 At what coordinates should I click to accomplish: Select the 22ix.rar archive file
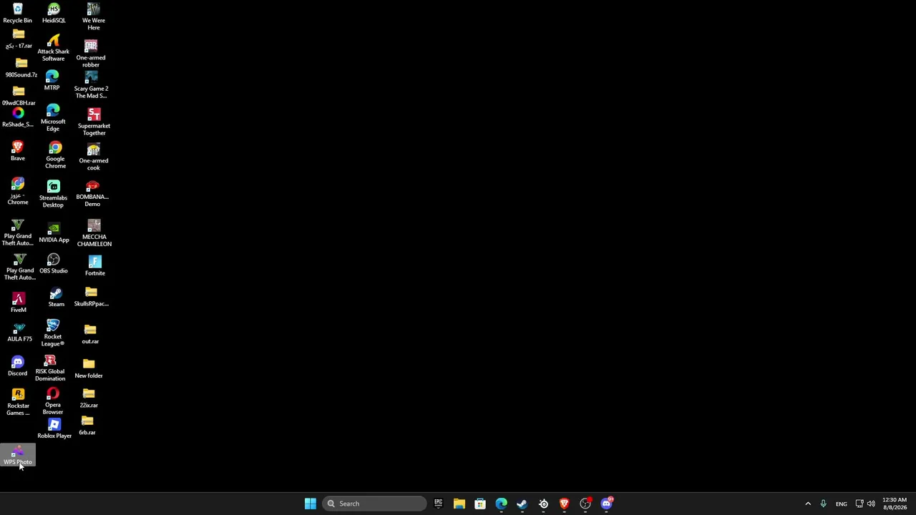[89, 398]
